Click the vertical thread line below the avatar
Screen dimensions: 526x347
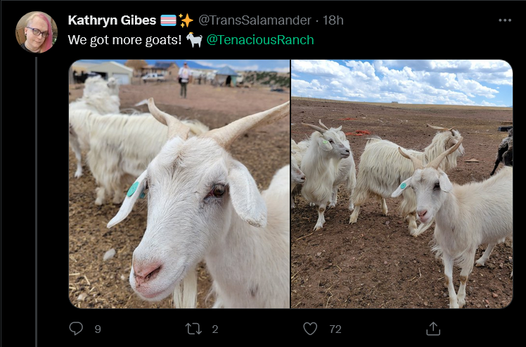pyautogui.click(x=37, y=202)
